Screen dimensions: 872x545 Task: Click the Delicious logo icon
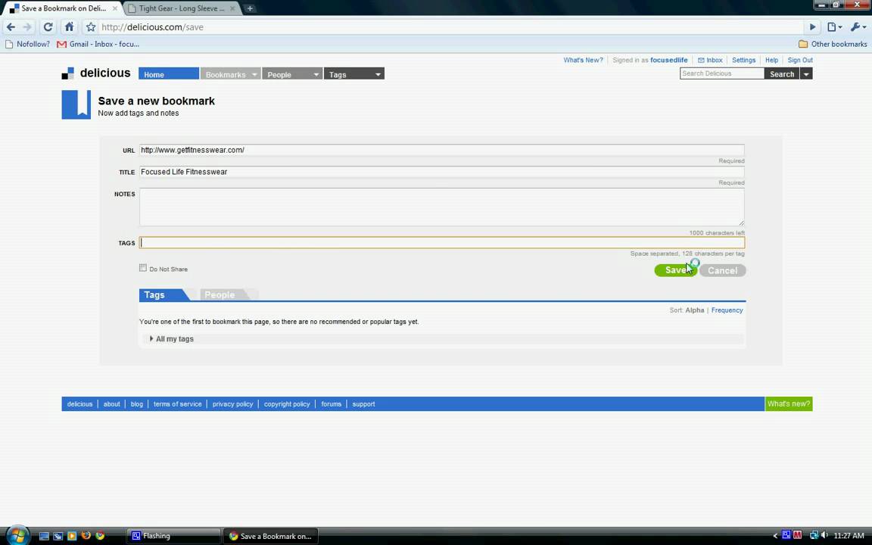coord(68,73)
